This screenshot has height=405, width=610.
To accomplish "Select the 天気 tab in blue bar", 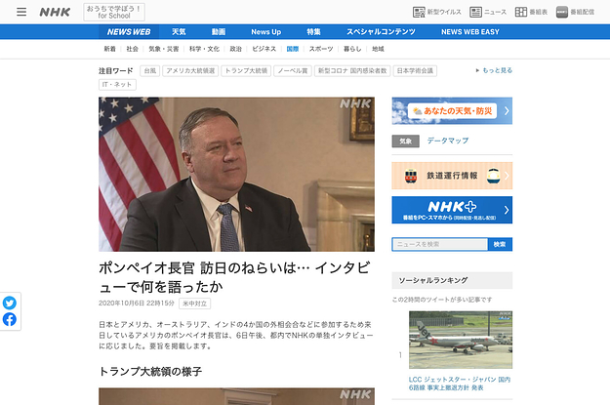I will (179, 32).
